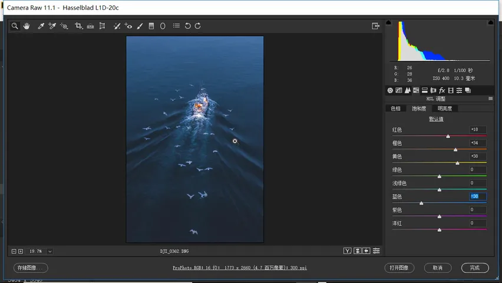Click the 黄色 (yellow) saturation slider handle

pos(457,163)
